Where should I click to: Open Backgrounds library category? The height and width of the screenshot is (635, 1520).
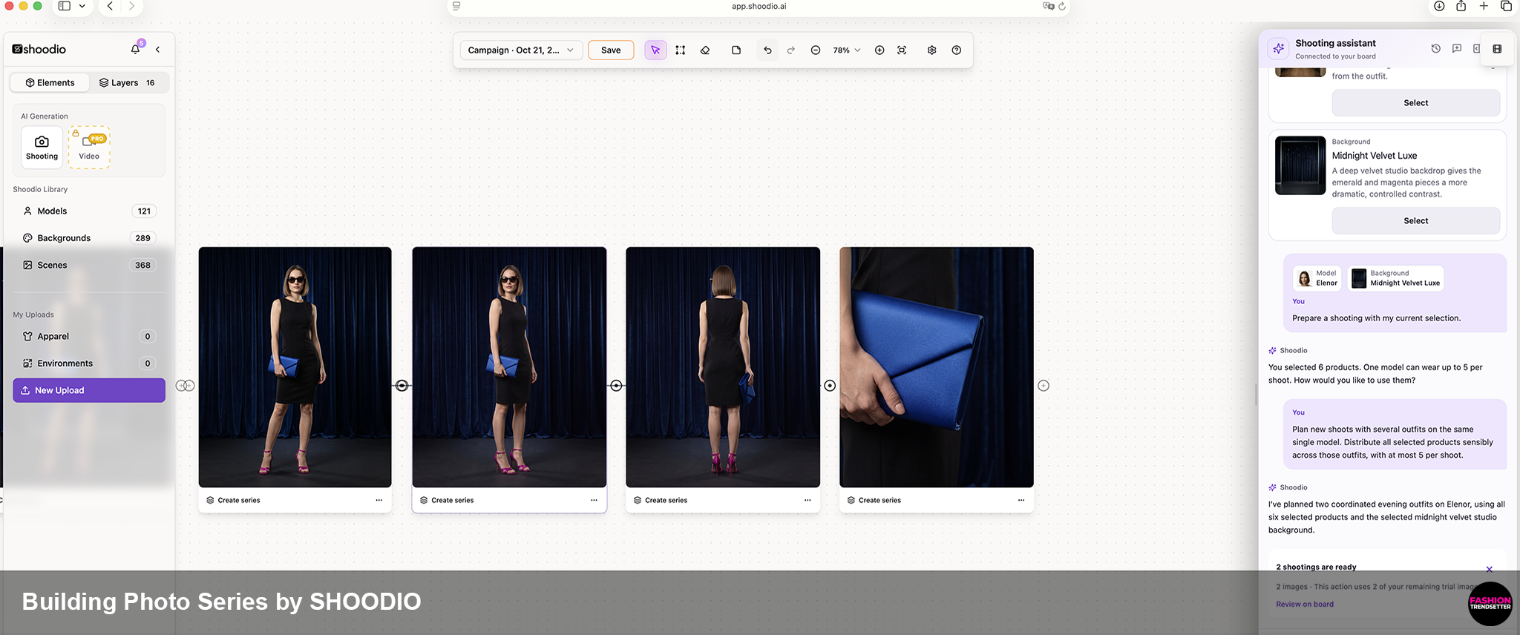pyautogui.click(x=89, y=238)
